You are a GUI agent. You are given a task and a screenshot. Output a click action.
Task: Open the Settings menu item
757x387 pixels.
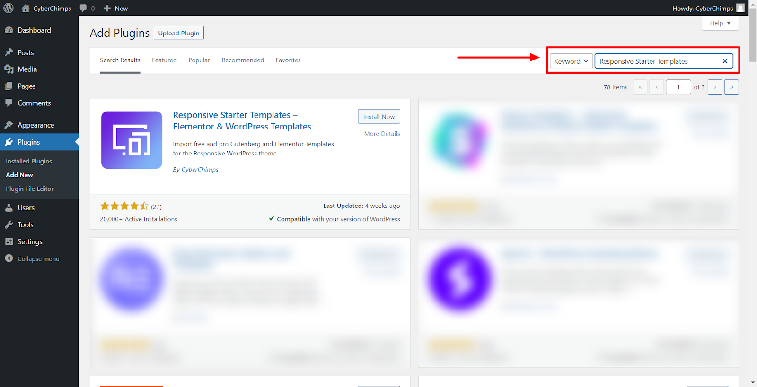click(x=39, y=241)
